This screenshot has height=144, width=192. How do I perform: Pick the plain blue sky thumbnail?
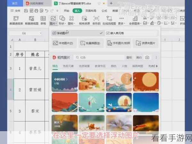(146, 102)
